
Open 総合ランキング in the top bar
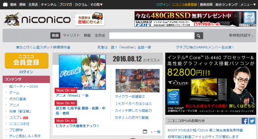(x=227, y=5)
